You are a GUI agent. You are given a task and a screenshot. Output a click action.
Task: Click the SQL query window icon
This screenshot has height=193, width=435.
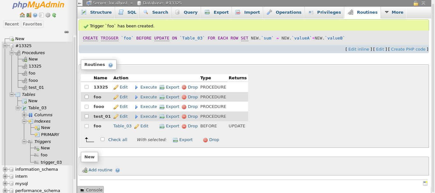41,15
